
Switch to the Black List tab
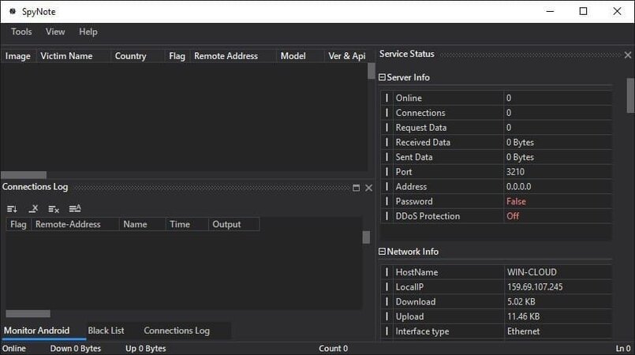(x=106, y=331)
